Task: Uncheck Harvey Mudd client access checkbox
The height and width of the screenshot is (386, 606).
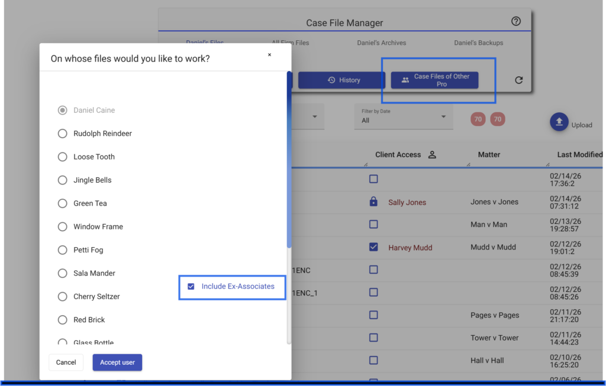Action: pyautogui.click(x=373, y=247)
